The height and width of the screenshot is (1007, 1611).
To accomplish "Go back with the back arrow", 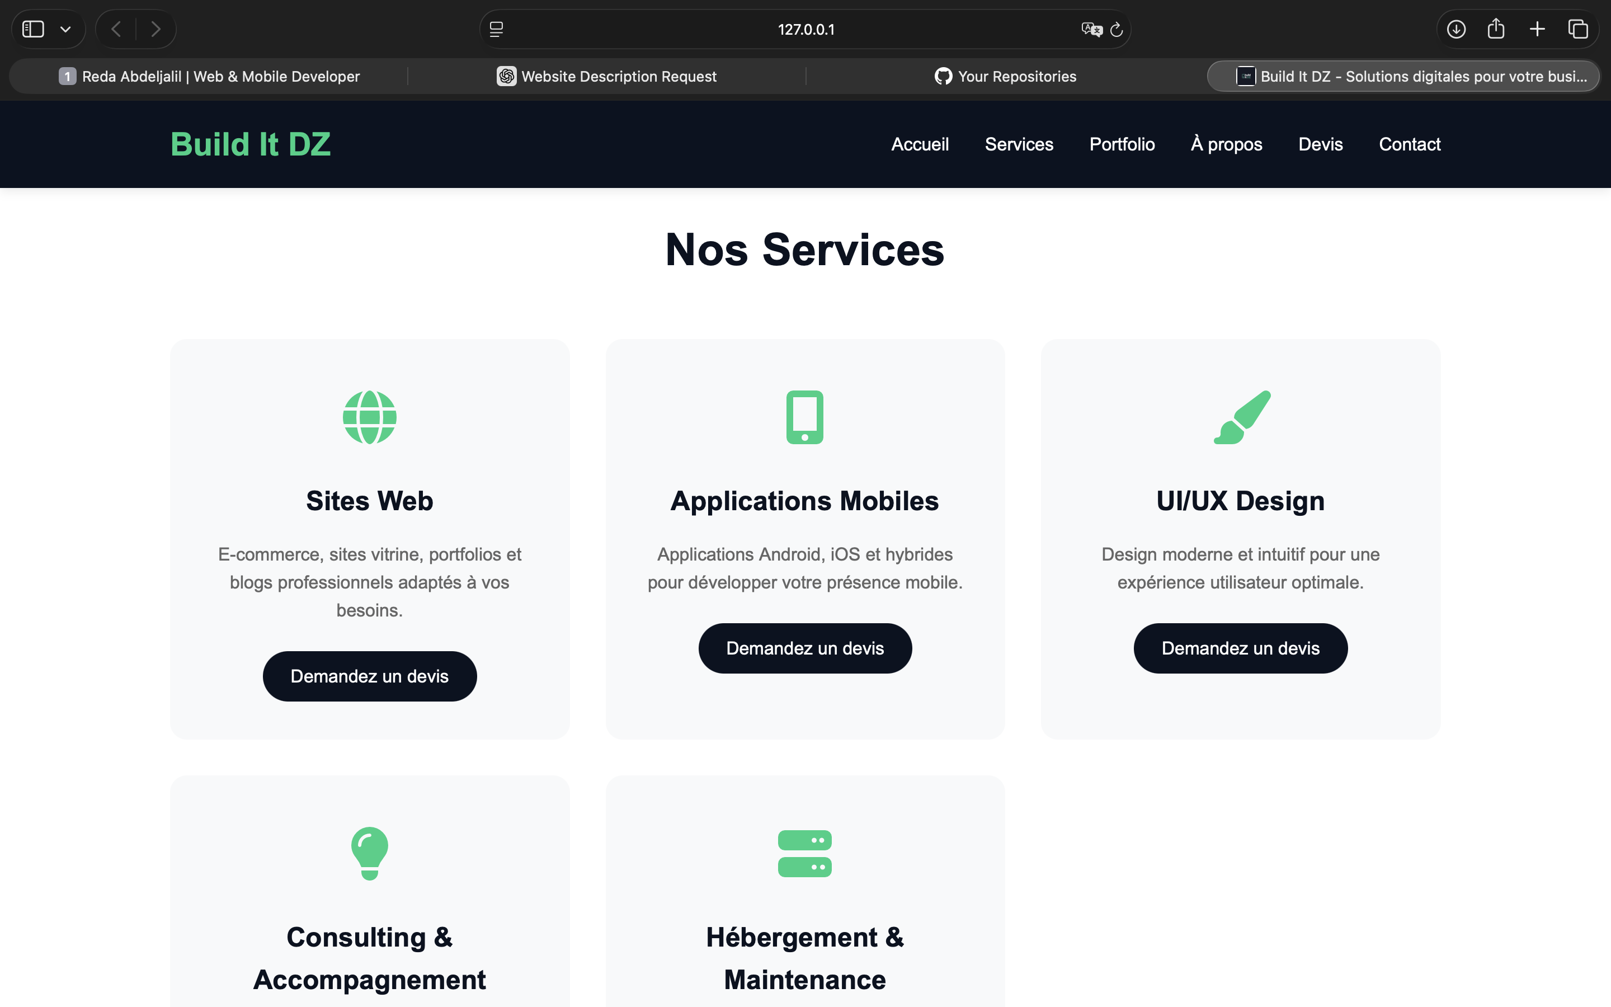I will (116, 29).
